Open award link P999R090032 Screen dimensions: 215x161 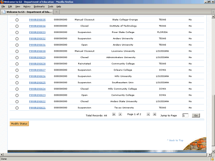pos(37,39)
